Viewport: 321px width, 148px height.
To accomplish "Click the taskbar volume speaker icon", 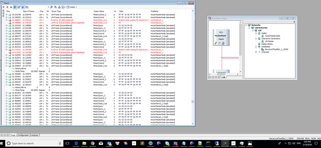I will pyautogui.click(x=294, y=144).
